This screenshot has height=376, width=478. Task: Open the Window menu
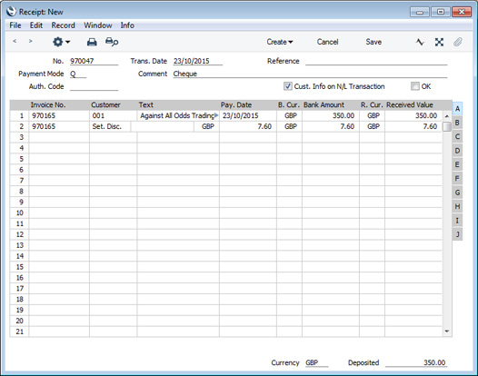click(98, 25)
